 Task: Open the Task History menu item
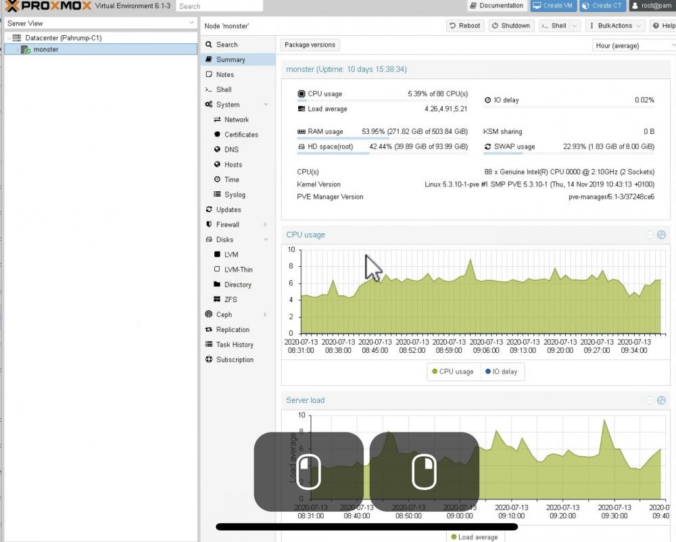[236, 344]
